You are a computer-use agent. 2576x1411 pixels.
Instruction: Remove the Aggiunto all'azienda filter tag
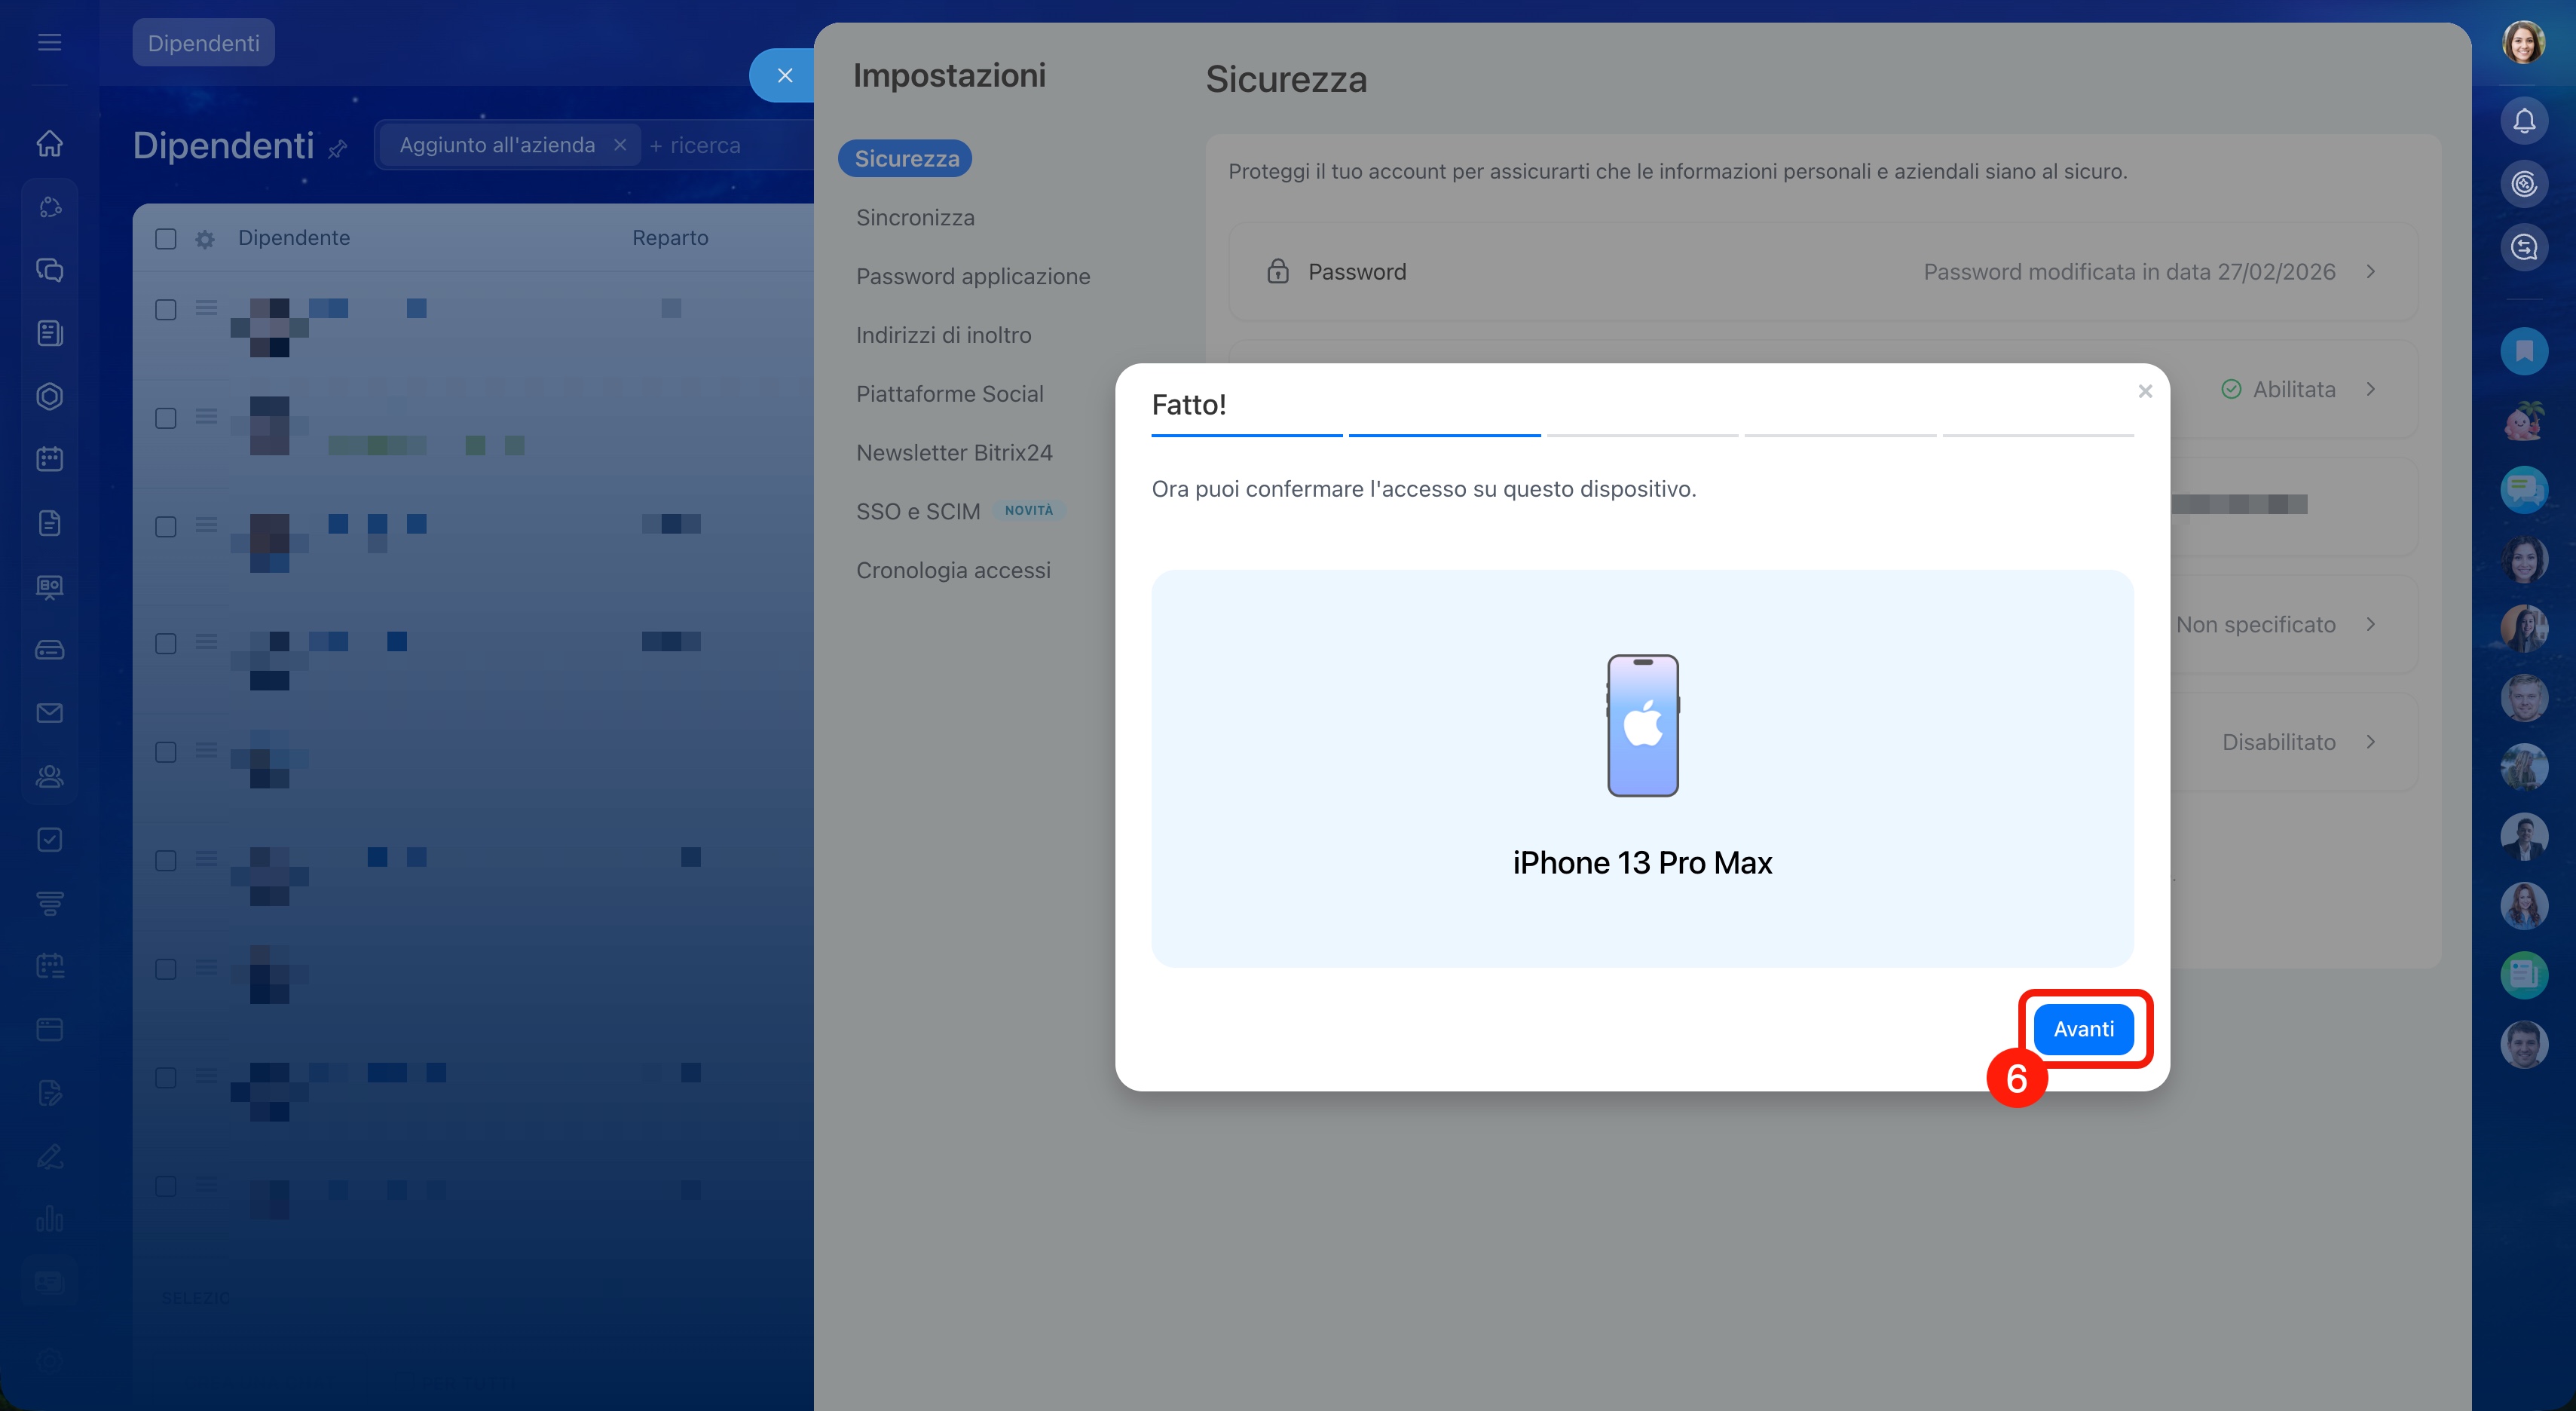click(x=620, y=145)
